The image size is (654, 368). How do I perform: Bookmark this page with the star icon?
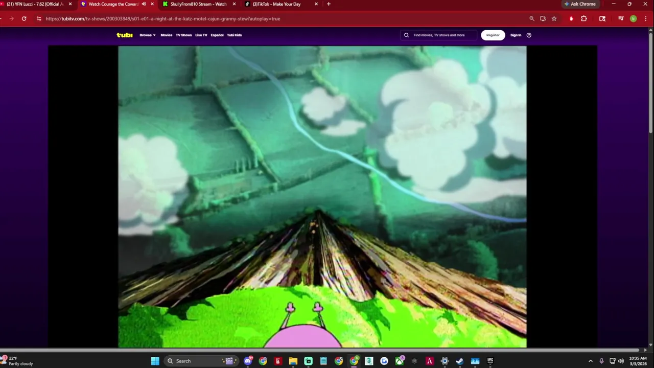[554, 18]
